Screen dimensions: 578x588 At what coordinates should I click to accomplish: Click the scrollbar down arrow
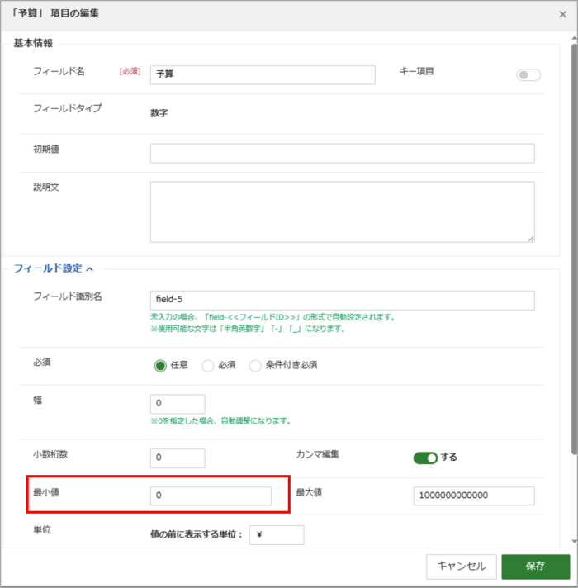[x=574, y=541]
